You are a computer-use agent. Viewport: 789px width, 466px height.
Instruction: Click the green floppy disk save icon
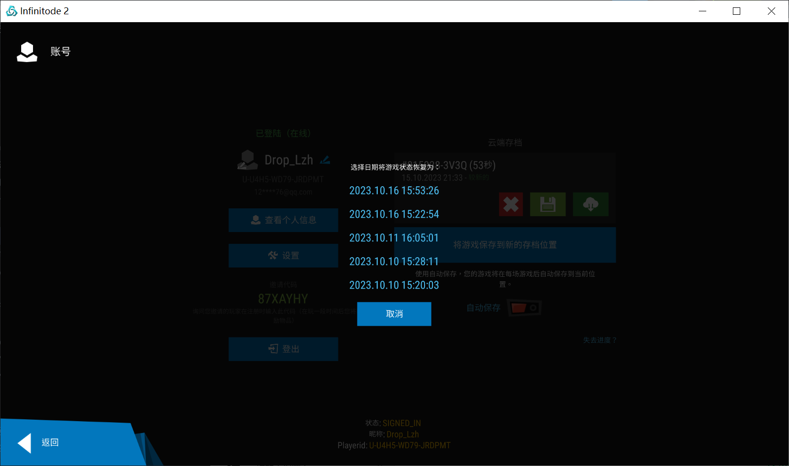coord(548,204)
